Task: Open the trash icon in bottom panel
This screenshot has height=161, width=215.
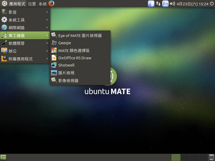Action: point(212,157)
